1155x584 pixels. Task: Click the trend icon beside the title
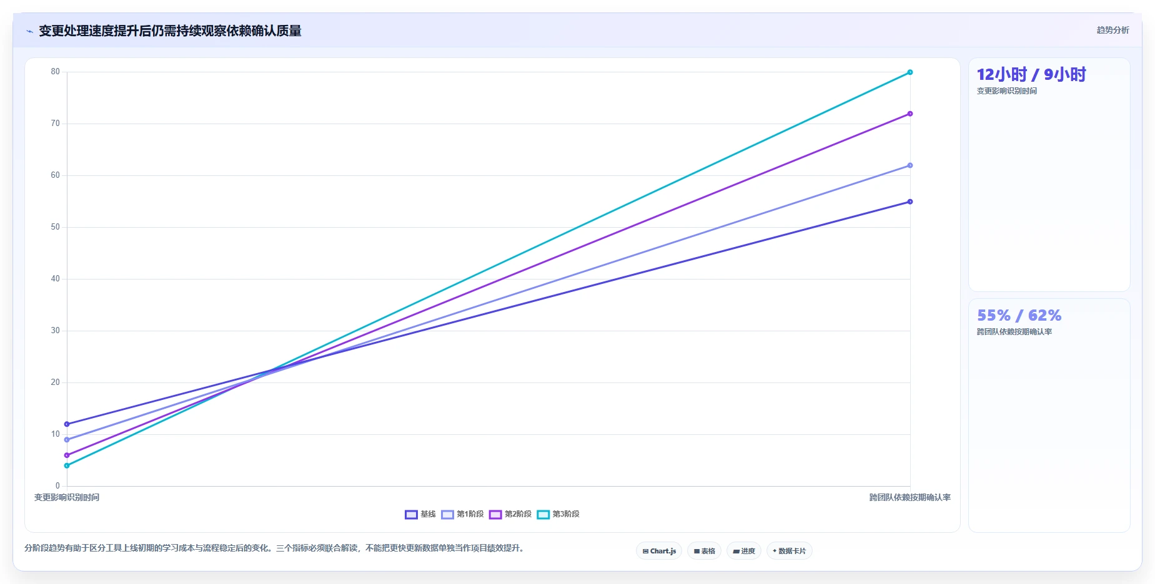(29, 31)
